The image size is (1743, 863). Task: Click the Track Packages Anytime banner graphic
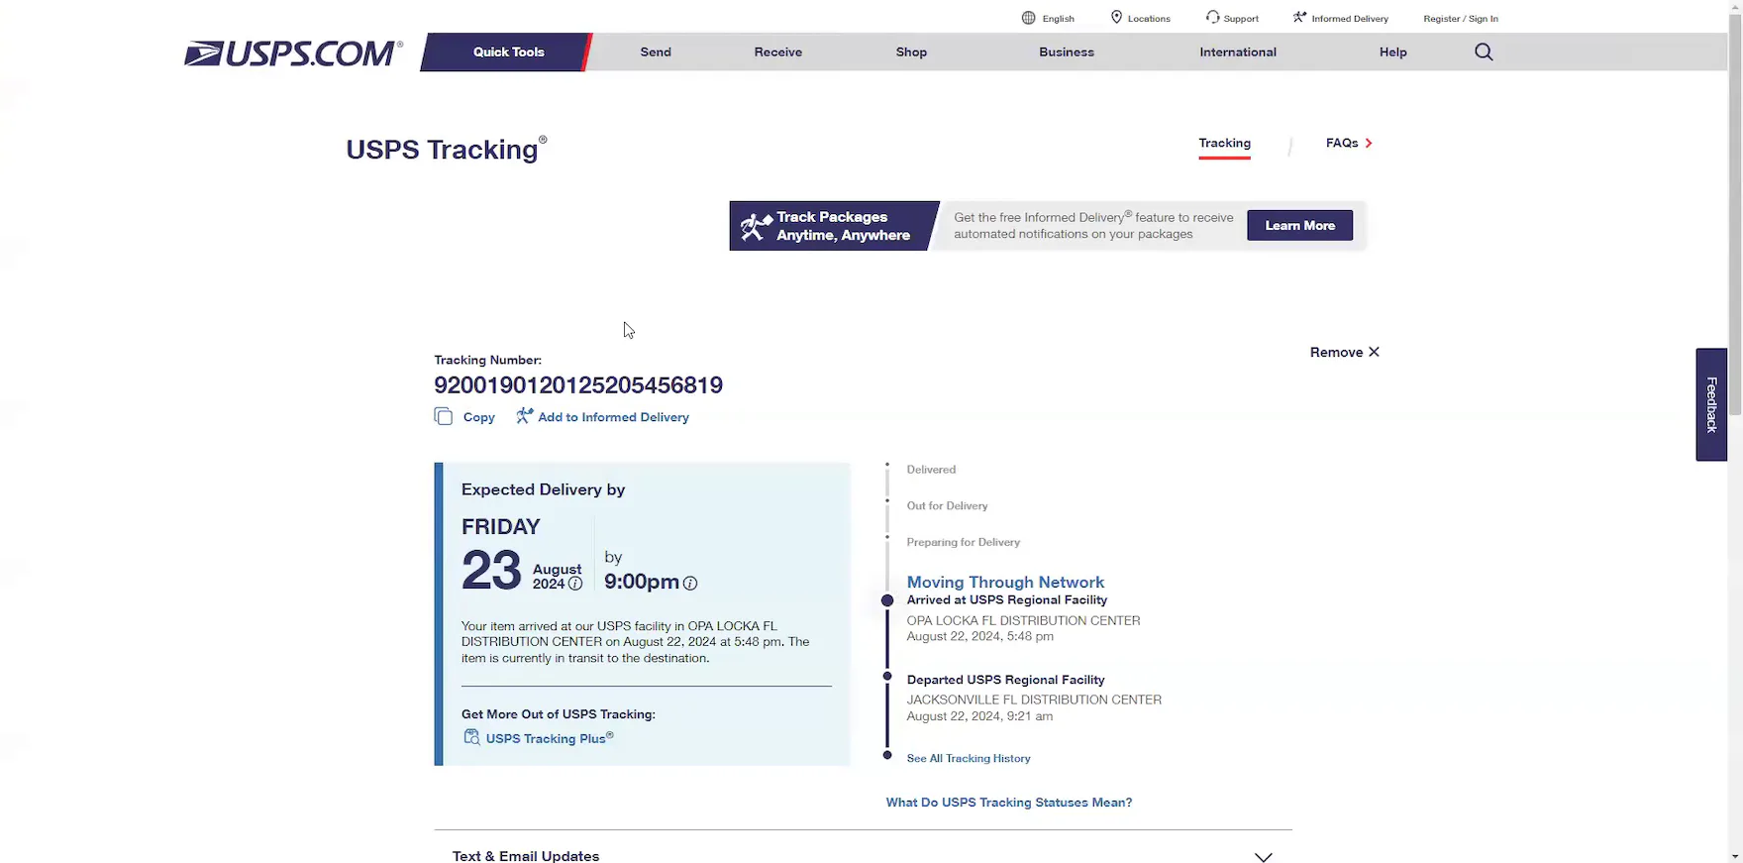[834, 226]
